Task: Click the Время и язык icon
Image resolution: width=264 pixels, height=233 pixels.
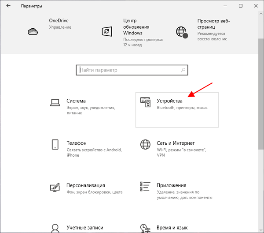Action: point(145,228)
